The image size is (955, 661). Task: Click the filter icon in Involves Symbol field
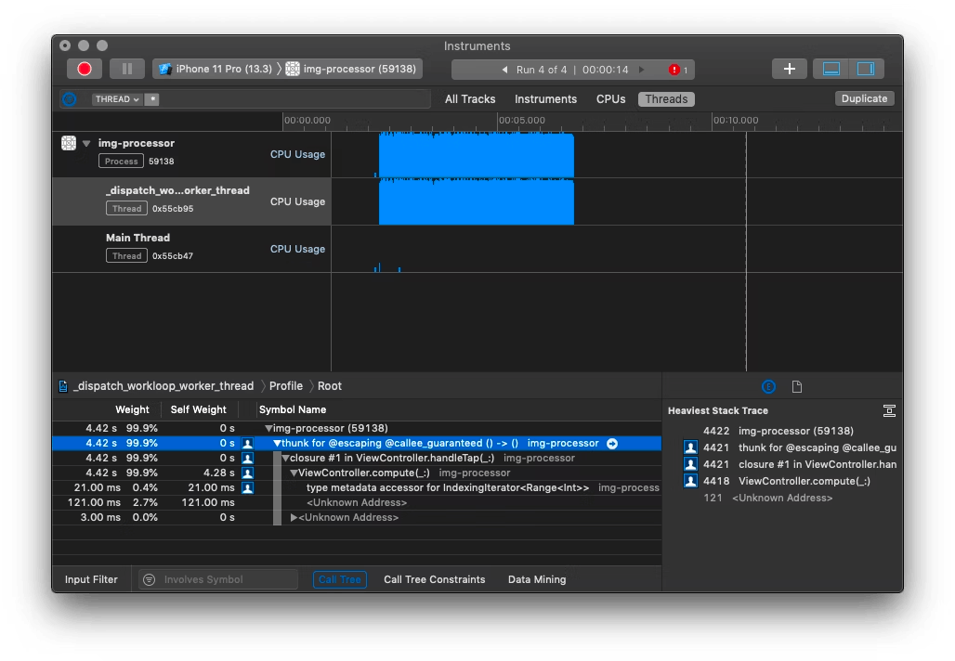coord(150,579)
